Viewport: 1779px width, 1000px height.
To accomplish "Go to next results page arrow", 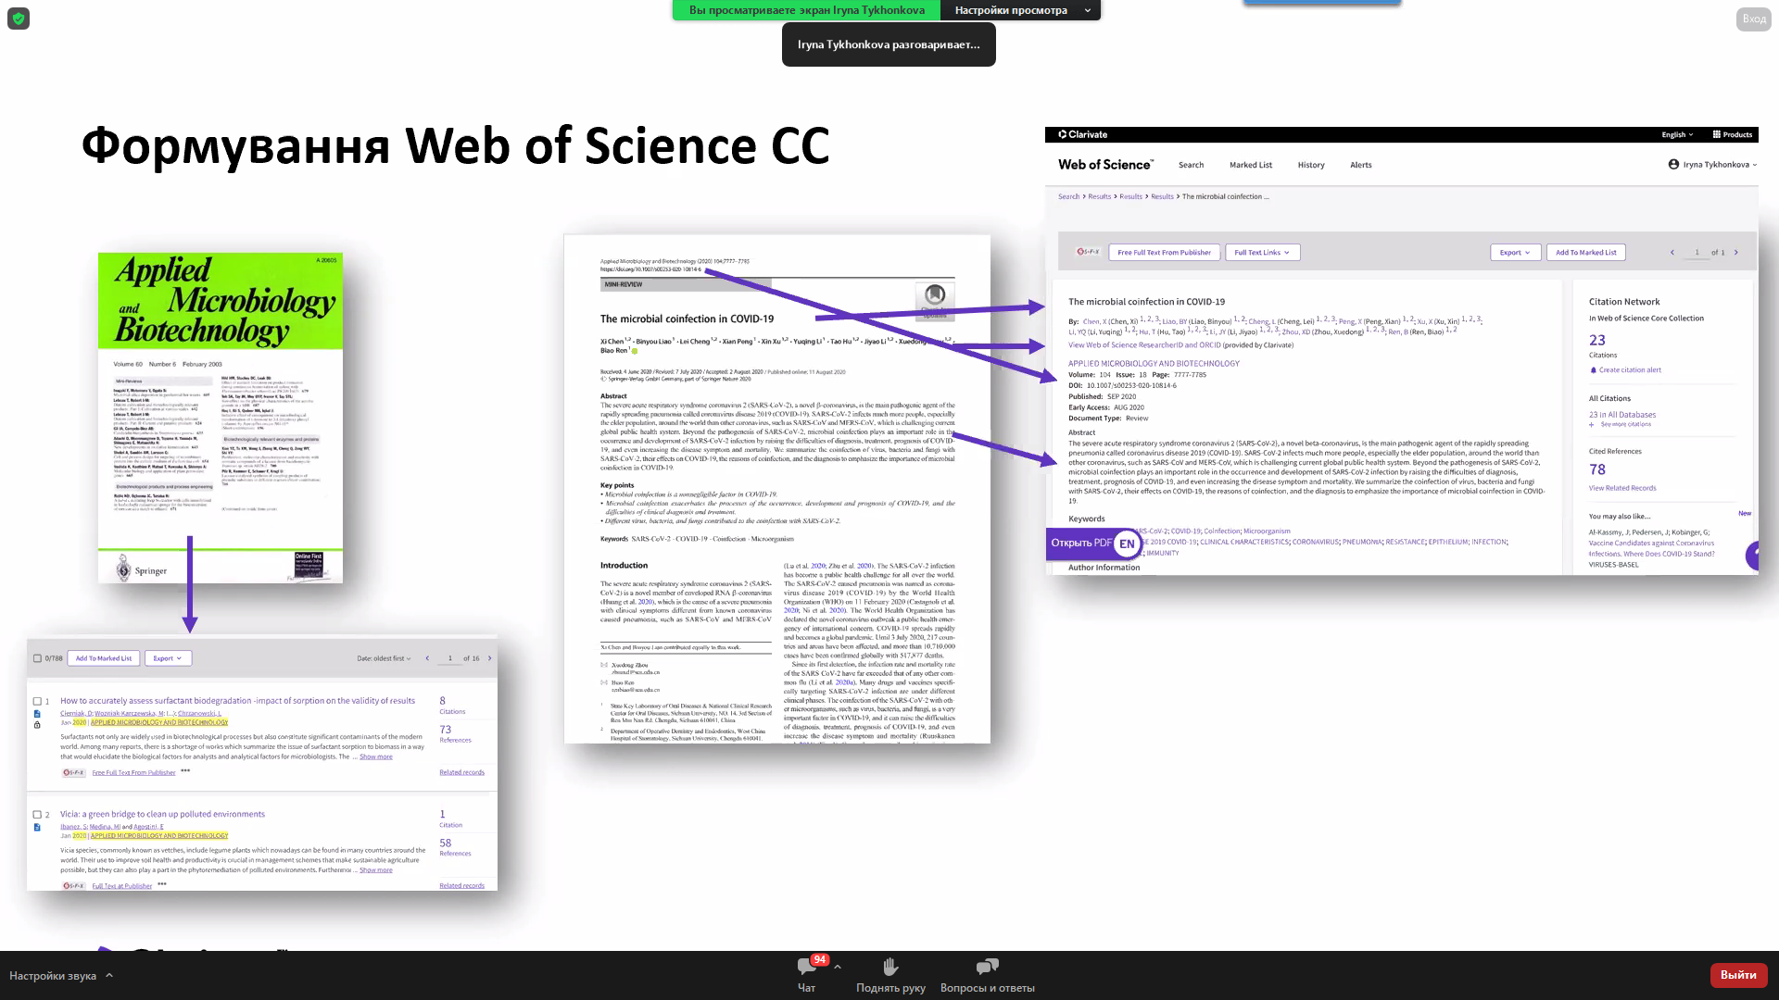I will click(x=489, y=658).
